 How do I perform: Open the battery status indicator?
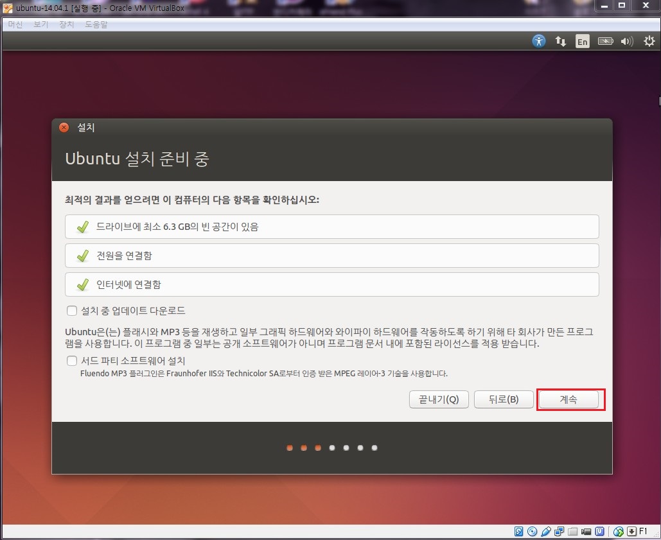tap(605, 41)
